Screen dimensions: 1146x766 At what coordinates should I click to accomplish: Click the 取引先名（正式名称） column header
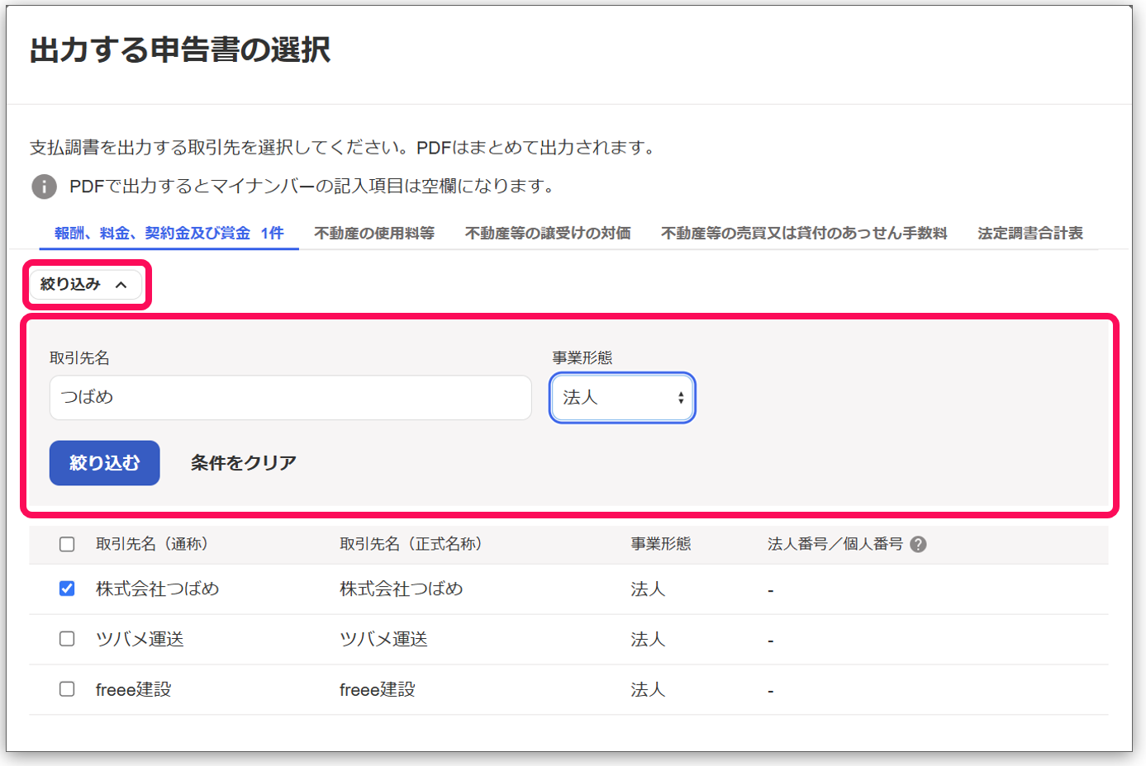[x=411, y=544]
